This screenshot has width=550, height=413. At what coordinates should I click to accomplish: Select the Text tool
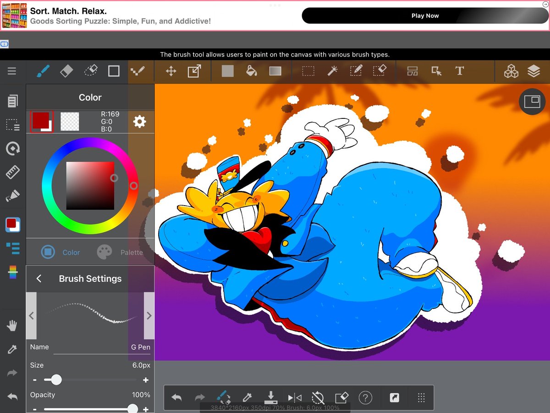tap(460, 71)
